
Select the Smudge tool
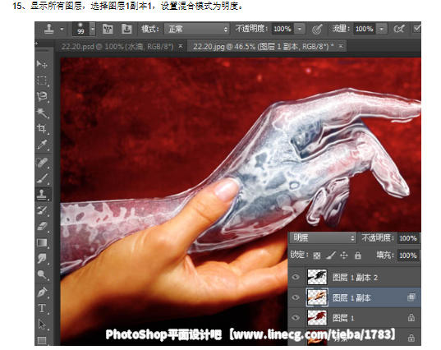coord(42,258)
